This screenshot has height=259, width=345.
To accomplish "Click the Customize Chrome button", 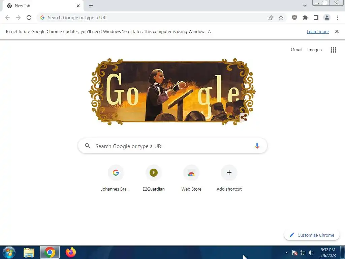I will point(312,235).
